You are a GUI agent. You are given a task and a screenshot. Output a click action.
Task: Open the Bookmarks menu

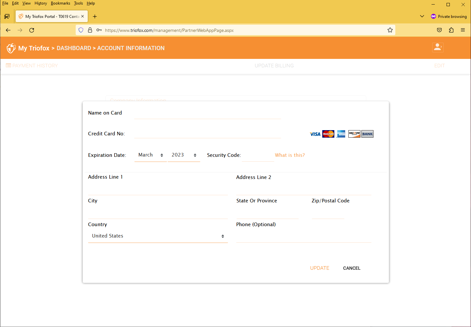point(60,3)
